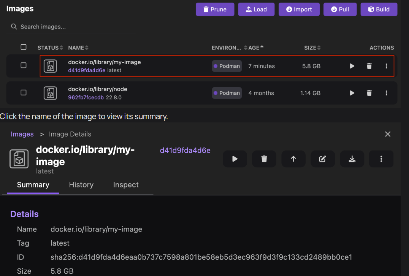The height and width of the screenshot is (276, 409).
Task: Click the Pull image button
Action: [x=340, y=10]
